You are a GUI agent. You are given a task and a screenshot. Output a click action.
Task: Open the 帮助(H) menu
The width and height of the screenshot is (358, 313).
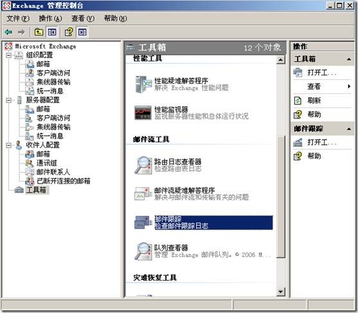point(115,18)
